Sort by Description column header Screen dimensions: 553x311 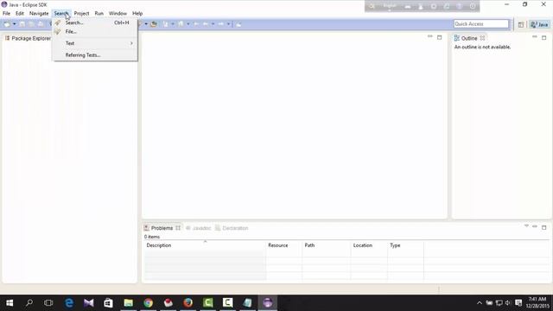pyautogui.click(x=205, y=245)
